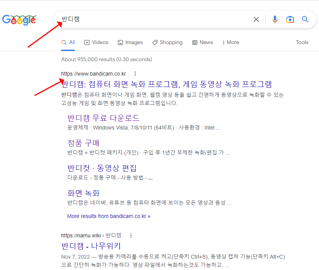Click the 다운로드 - 정품 구매 - 사용 방법 snippet
The height and width of the screenshot is (270, 319).
click(x=110, y=178)
